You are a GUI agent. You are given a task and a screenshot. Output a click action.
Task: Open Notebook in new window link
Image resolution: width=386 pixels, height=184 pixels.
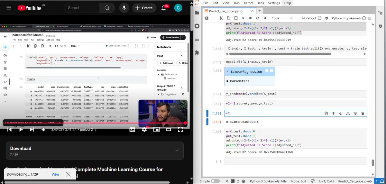(x=312, y=18)
